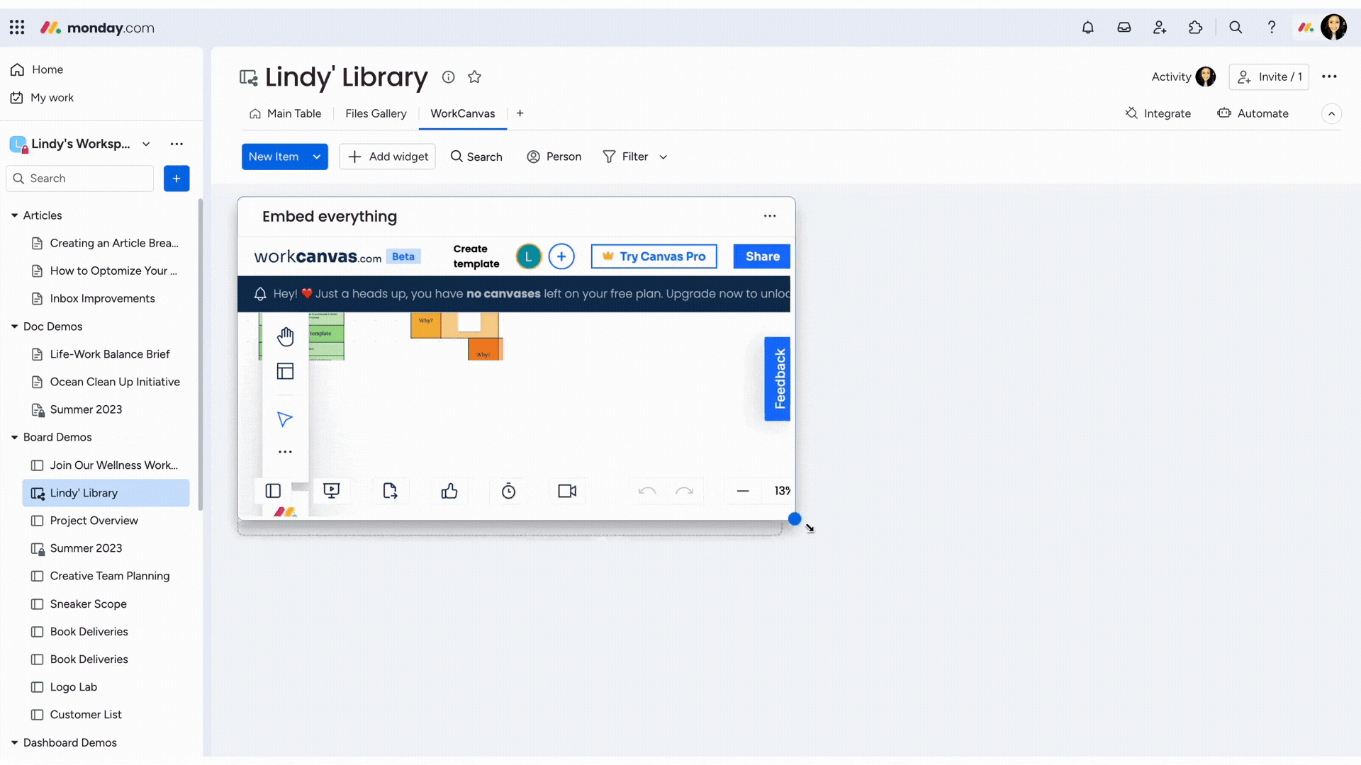
Task: Click Try Canvas Pro button
Action: pyautogui.click(x=654, y=256)
